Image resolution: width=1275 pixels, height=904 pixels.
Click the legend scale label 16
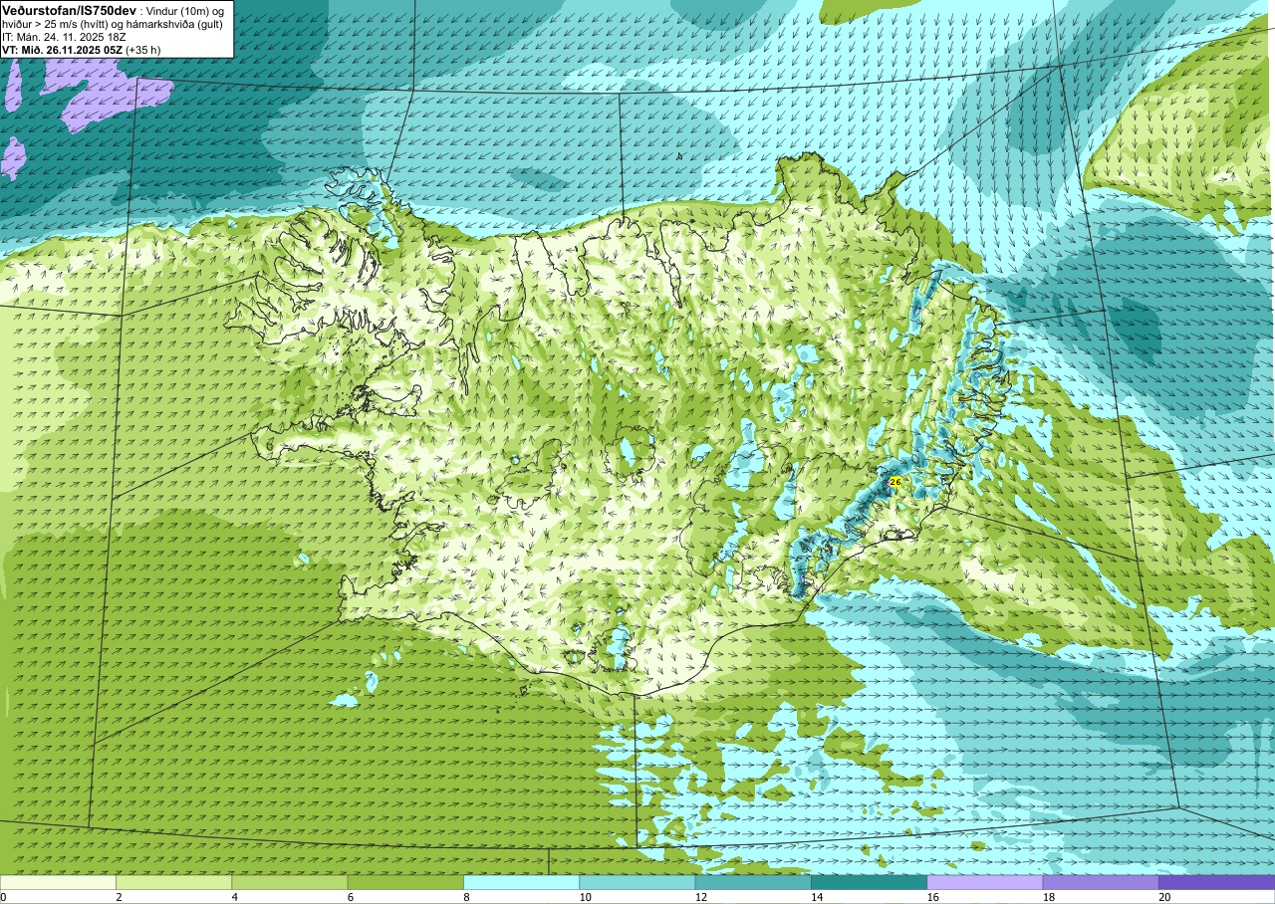point(932,897)
